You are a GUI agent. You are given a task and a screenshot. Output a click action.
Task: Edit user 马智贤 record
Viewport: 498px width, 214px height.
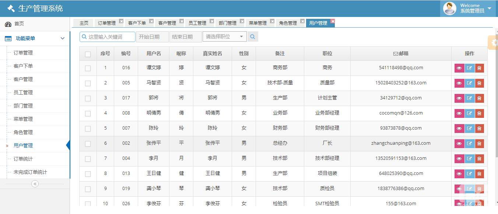(469, 83)
